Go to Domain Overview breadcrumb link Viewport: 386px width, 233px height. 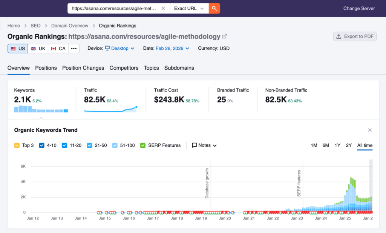[x=70, y=26]
